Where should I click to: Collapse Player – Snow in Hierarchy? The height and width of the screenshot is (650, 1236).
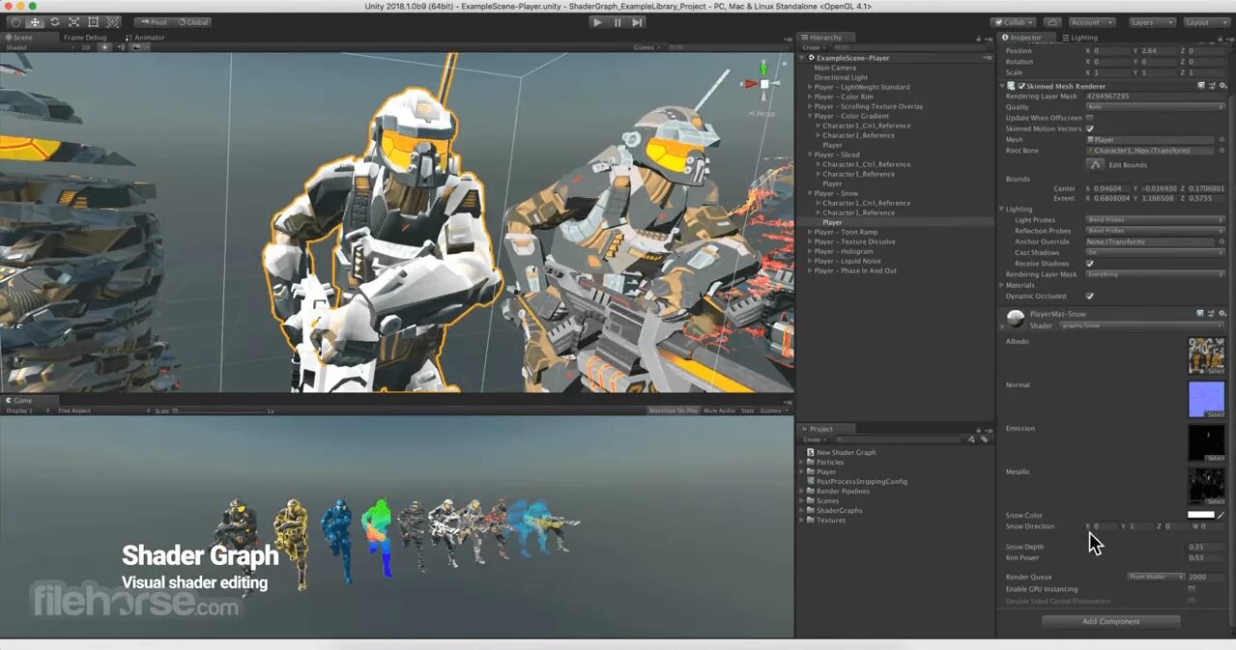point(810,194)
